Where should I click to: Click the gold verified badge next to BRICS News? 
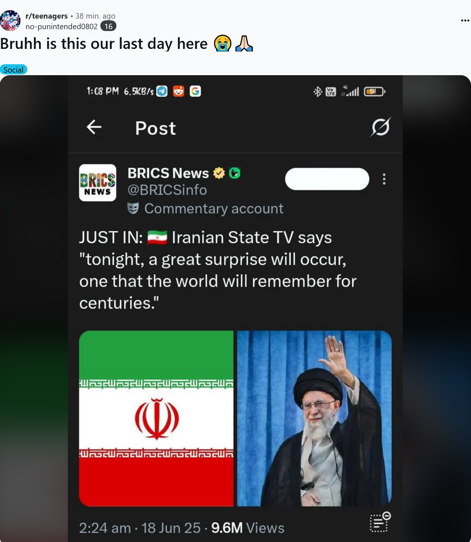coord(219,173)
